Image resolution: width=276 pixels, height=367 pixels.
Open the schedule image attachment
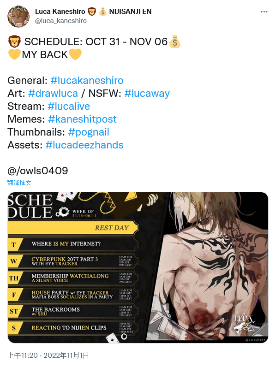point(138,267)
